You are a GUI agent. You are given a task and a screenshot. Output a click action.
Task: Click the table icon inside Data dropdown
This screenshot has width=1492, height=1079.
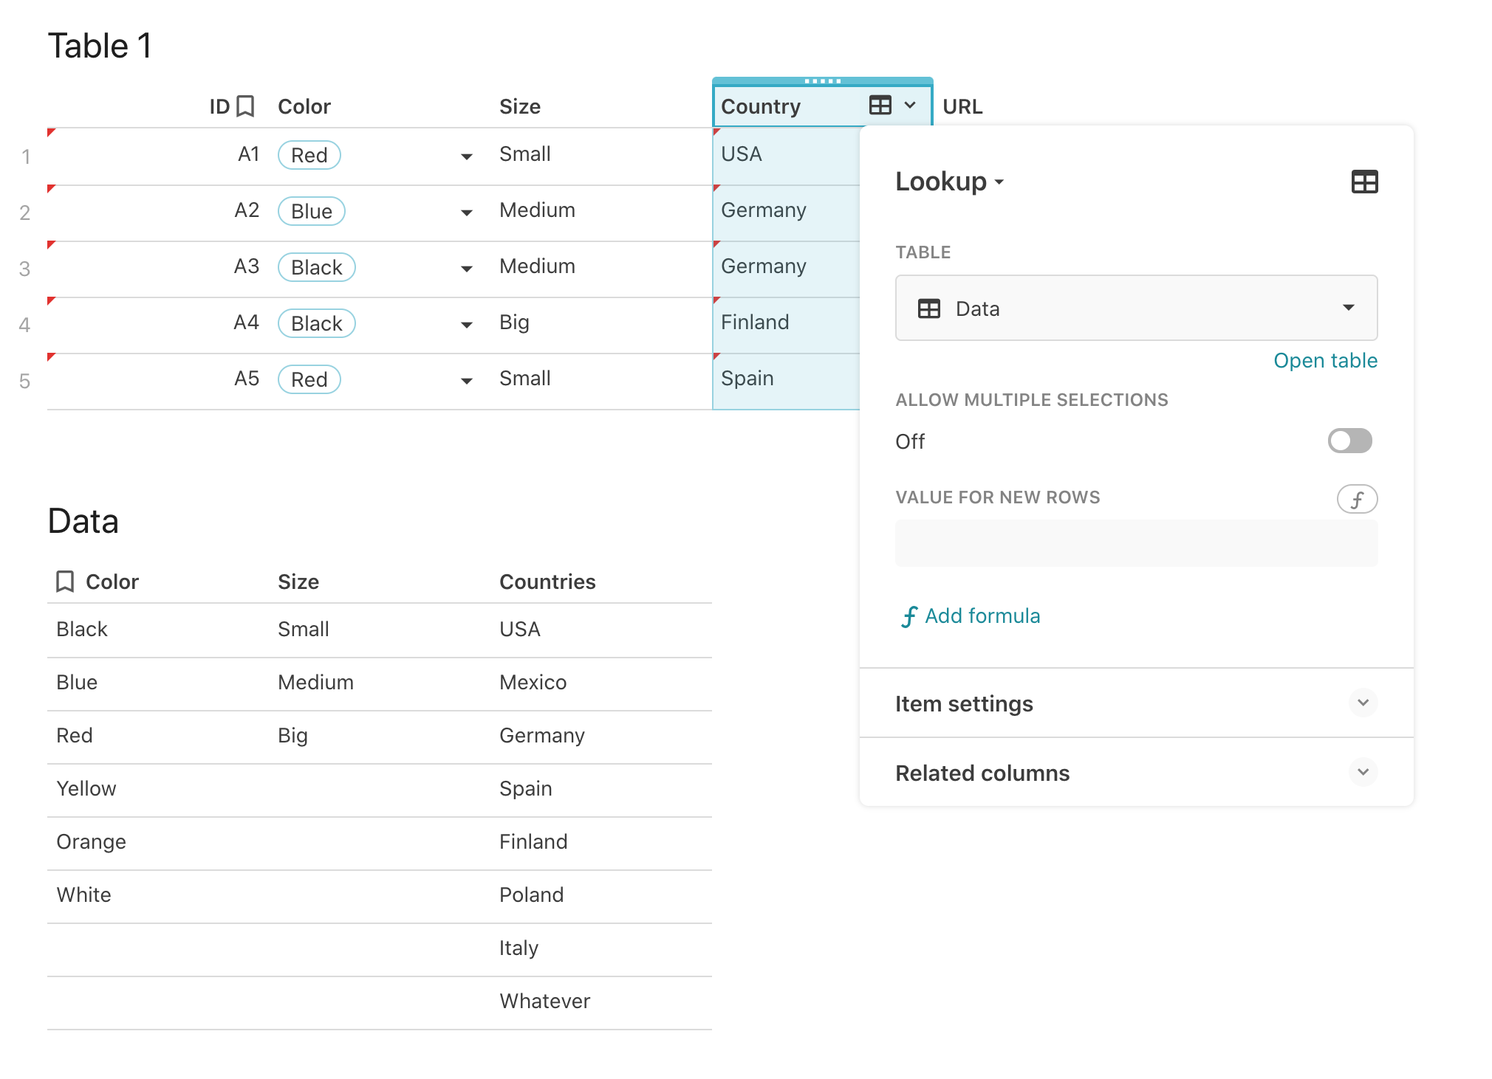click(x=928, y=308)
